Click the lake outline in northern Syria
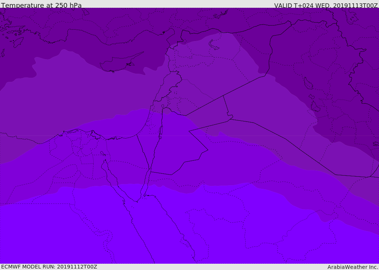This screenshot has width=379, height=270. (214, 45)
